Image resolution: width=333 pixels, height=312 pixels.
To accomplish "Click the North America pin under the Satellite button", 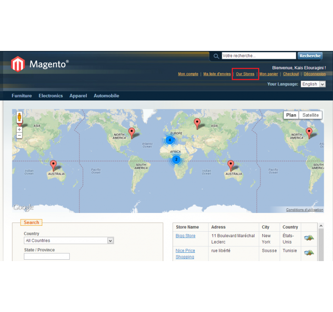I will click(309, 133).
